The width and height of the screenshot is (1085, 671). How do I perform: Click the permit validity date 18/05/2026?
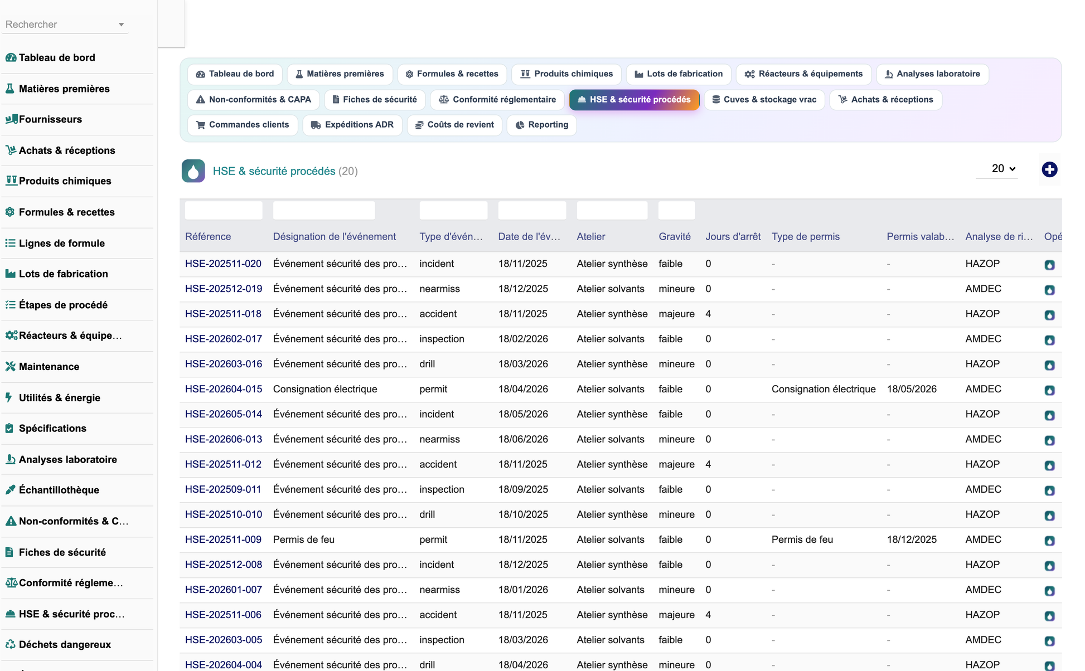point(912,389)
